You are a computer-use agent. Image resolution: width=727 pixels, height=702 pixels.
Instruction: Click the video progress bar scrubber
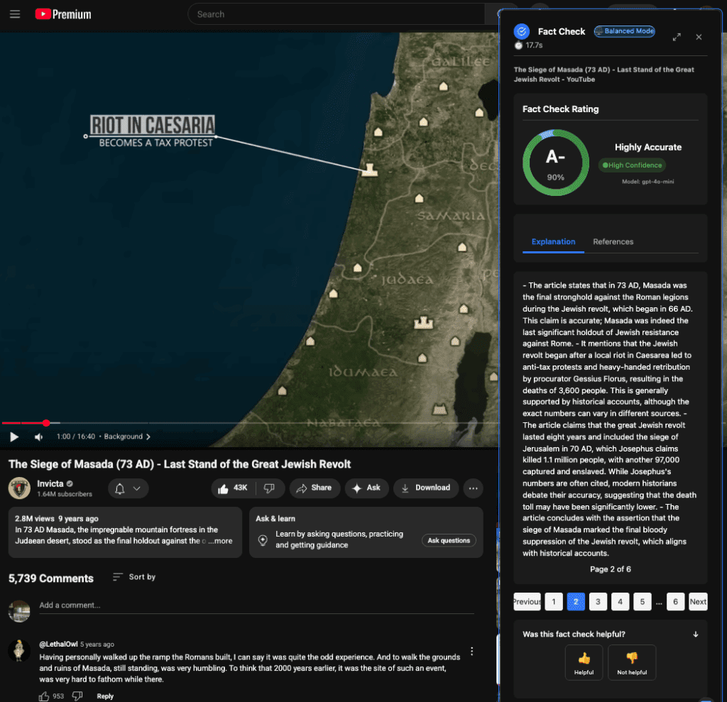[x=46, y=423]
